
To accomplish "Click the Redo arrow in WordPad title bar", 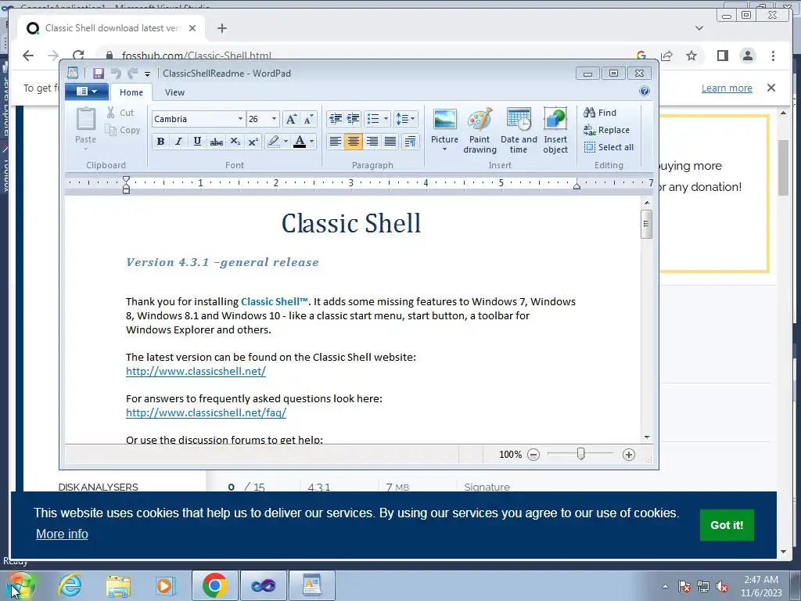I will click(133, 74).
